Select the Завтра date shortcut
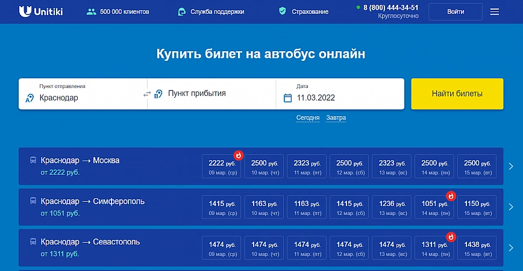The width and height of the screenshot is (523, 271). 336,117
